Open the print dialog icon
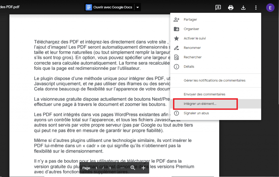 pyautogui.click(x=231, y=7)
